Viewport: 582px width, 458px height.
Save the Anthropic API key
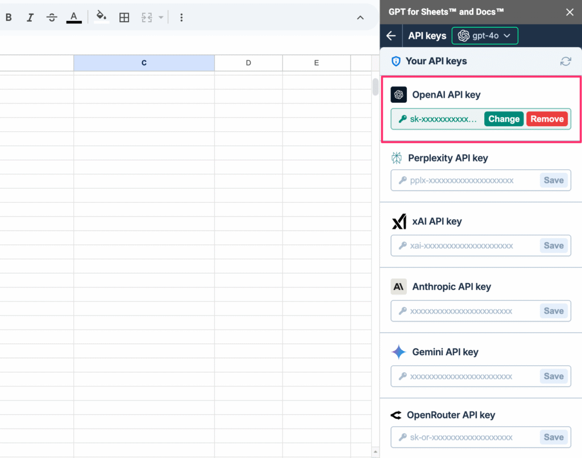coord(554,311)
